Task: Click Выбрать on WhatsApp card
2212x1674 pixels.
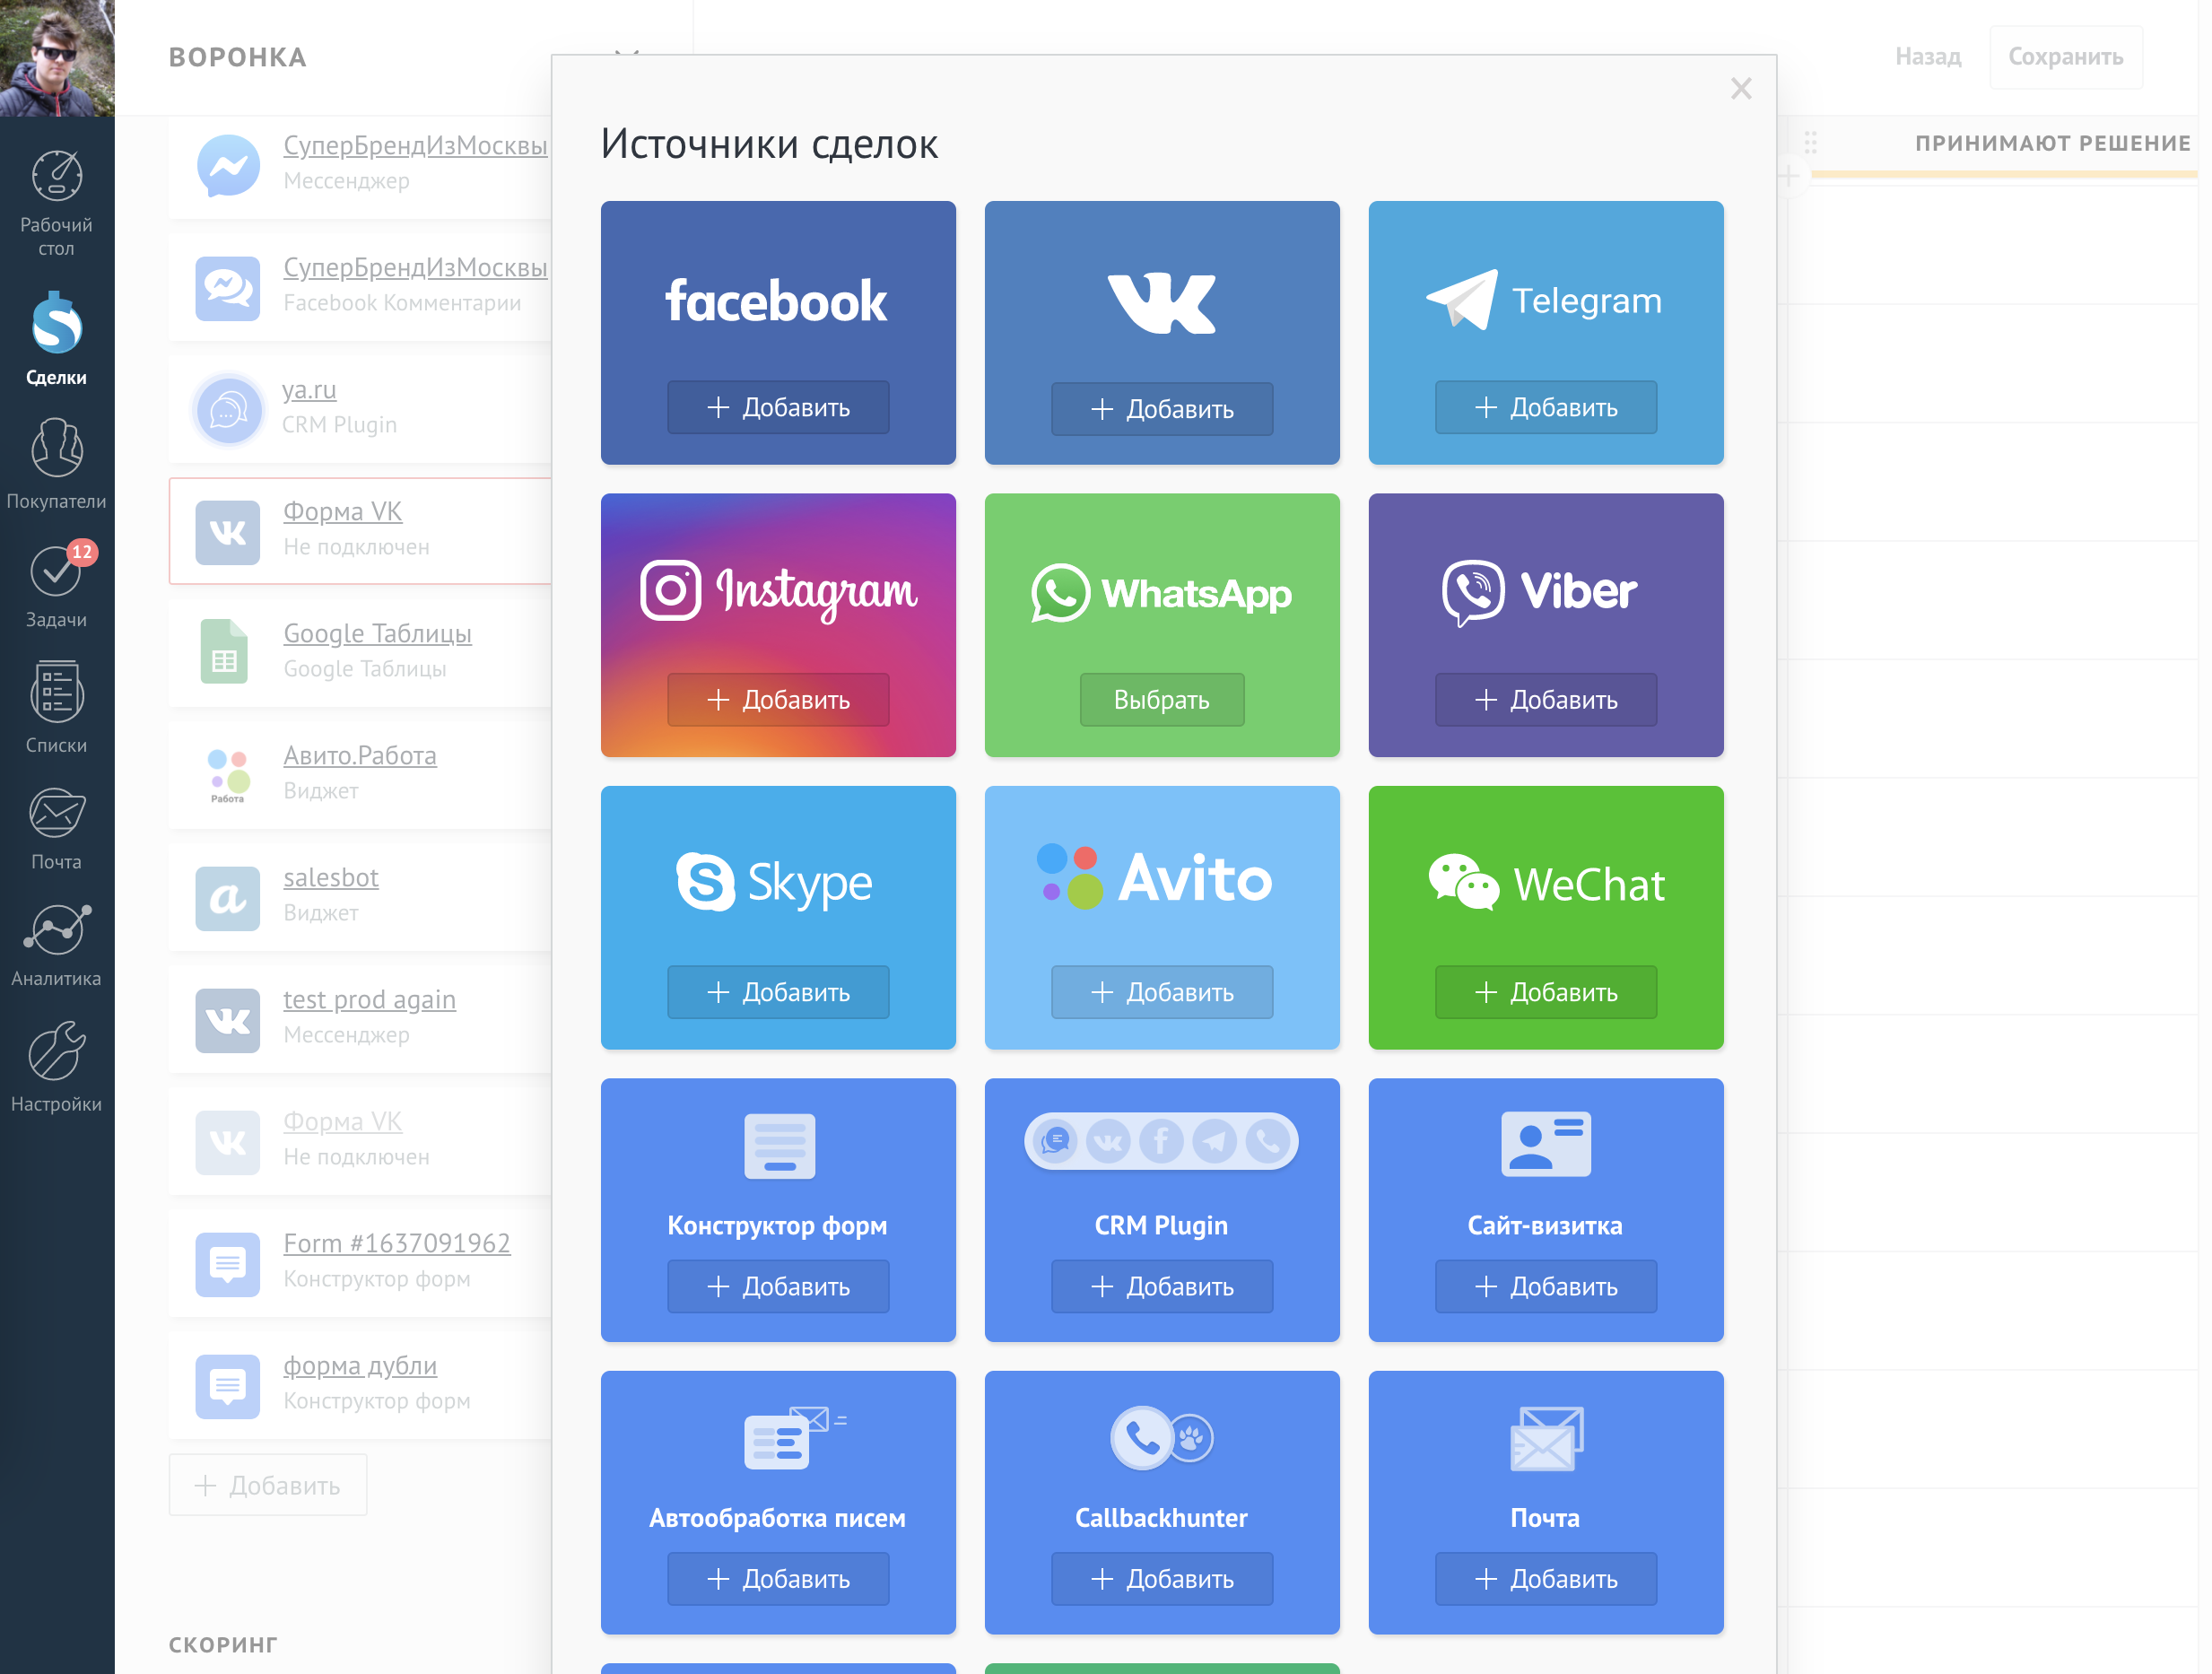Action: [x=1162, y=700]
